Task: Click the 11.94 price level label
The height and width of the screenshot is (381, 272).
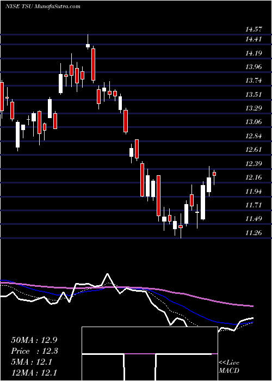Action: 254,191
